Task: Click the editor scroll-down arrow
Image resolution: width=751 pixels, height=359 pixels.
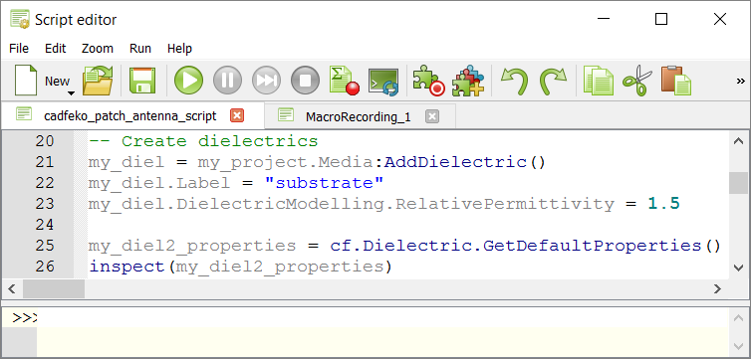Action: 738,267
